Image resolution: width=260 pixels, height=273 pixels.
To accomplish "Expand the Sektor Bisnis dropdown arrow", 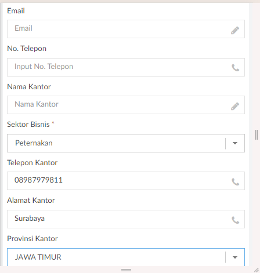I will (x=235, y=143).
